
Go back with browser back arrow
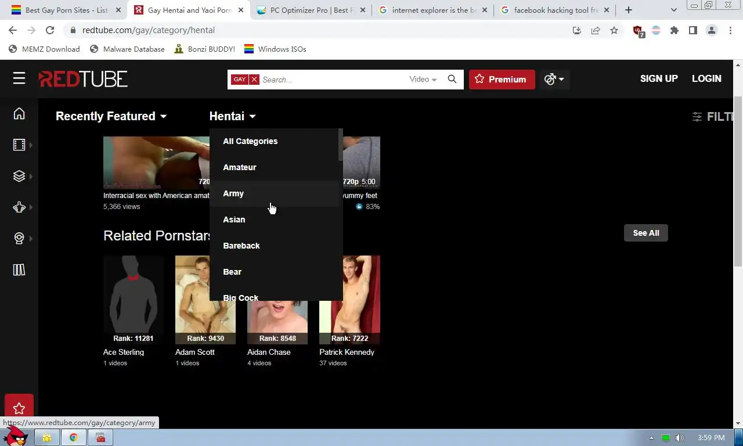13,30
